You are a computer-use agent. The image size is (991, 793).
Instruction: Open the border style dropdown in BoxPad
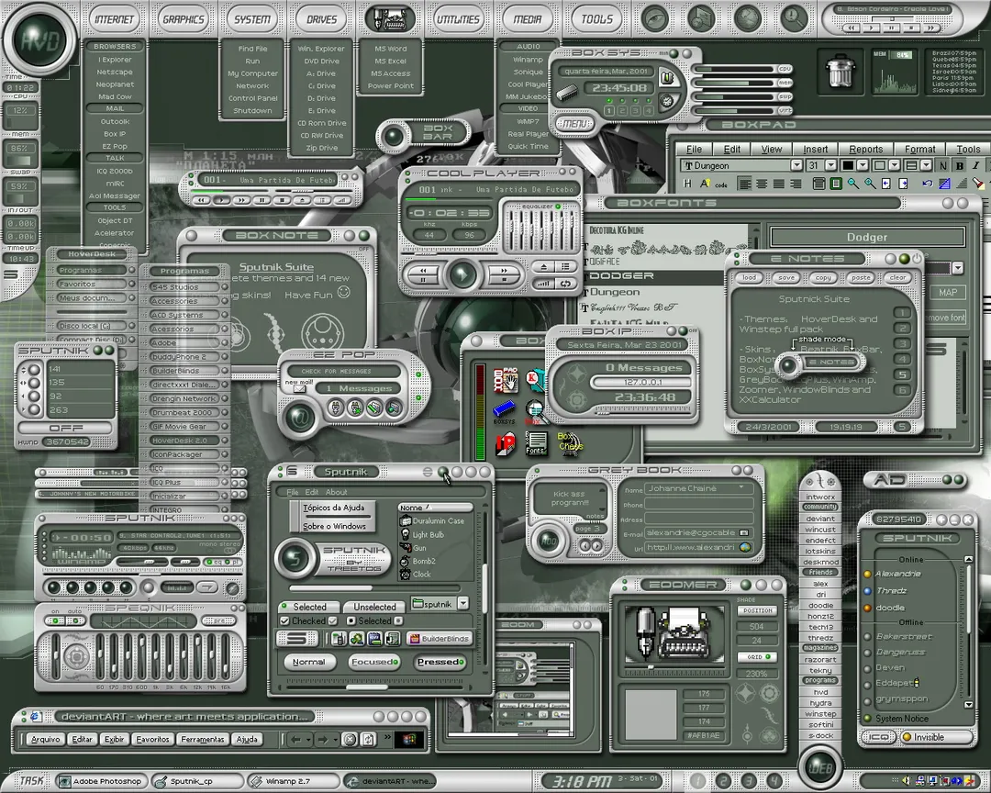(x=895, y=166)
